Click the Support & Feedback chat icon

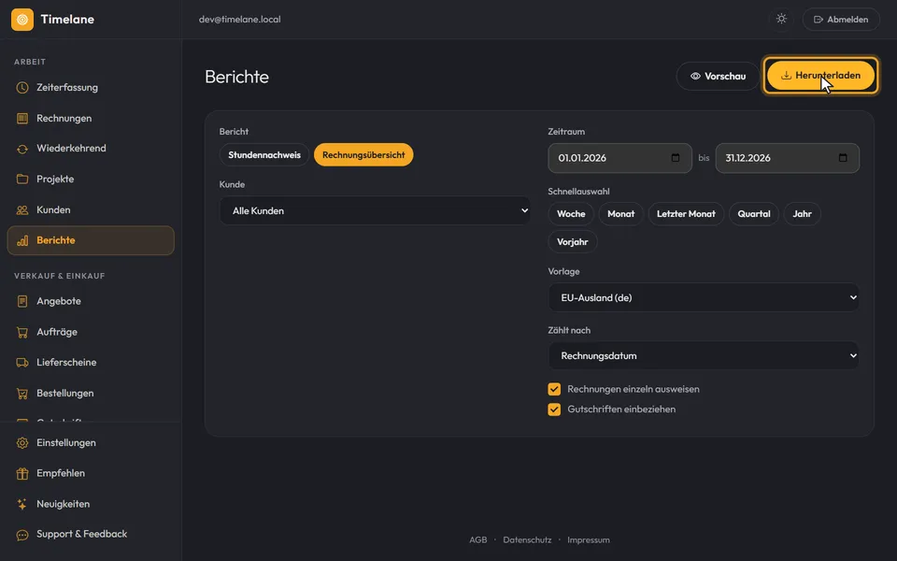tap(22, 535)
